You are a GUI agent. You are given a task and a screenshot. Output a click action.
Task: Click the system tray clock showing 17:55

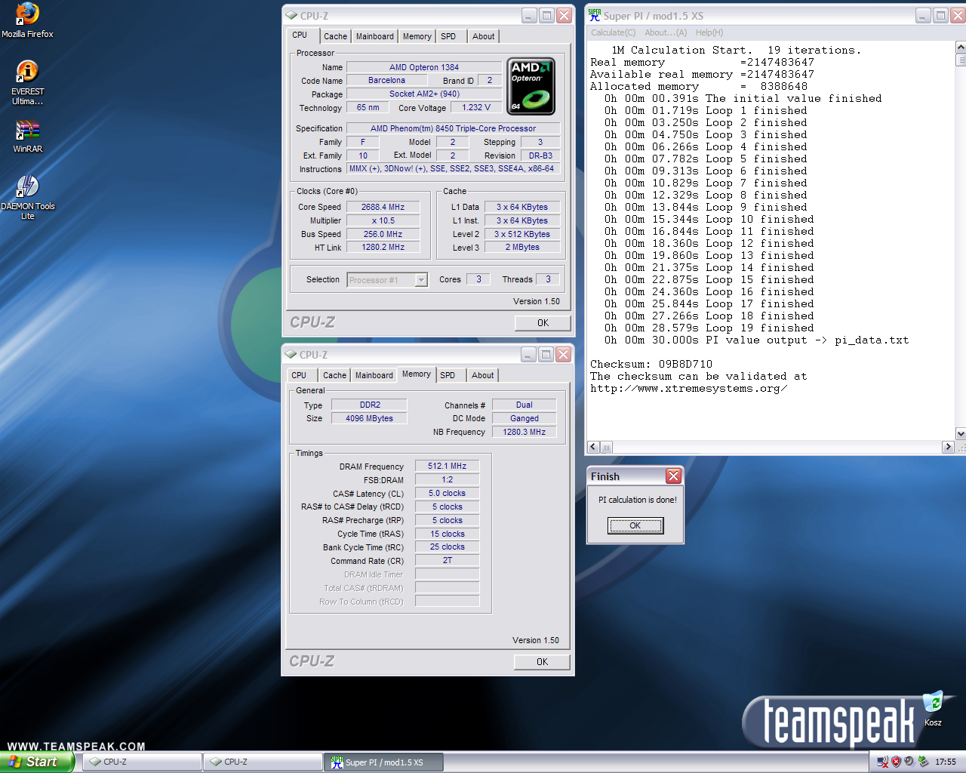click(x=946, y=762)
